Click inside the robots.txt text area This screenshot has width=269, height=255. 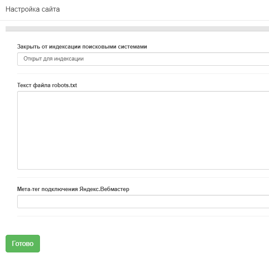coord(143,130)
